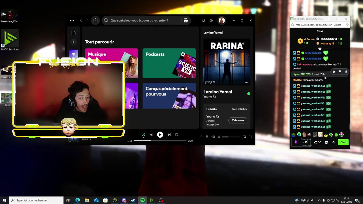This screenshot has width=363, height=204.
Task: Open Young Rz in the credits list
Action: click(213, 116)
